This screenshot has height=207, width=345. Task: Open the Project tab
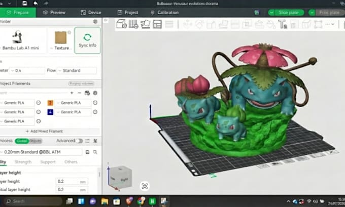pos(128,13)
